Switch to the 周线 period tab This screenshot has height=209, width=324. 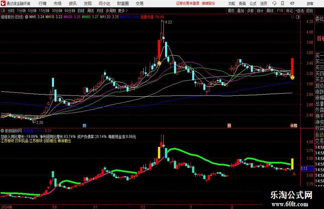(x=90, y=11)
